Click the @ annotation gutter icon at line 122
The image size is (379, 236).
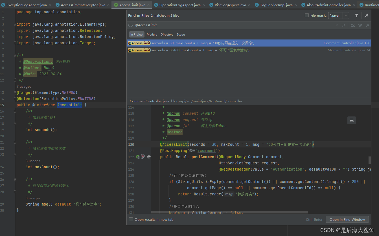pyautogui.click(x=149, y=156)
